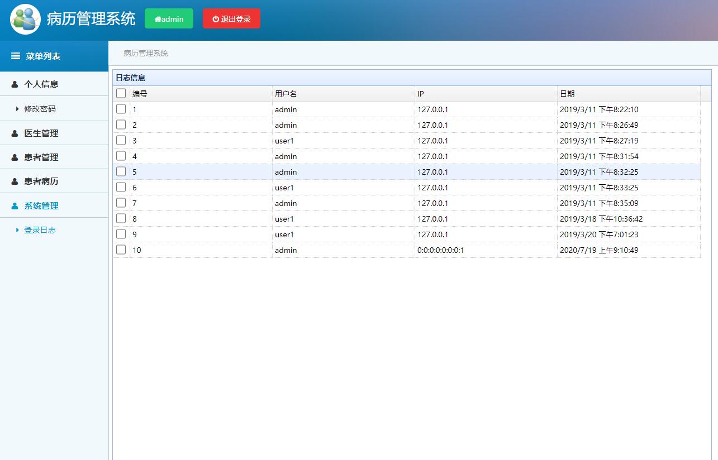Click the power icon in 退出登录 button
Image resolution: width=718 pixels, height=460 pixels.
click(216, 19)
